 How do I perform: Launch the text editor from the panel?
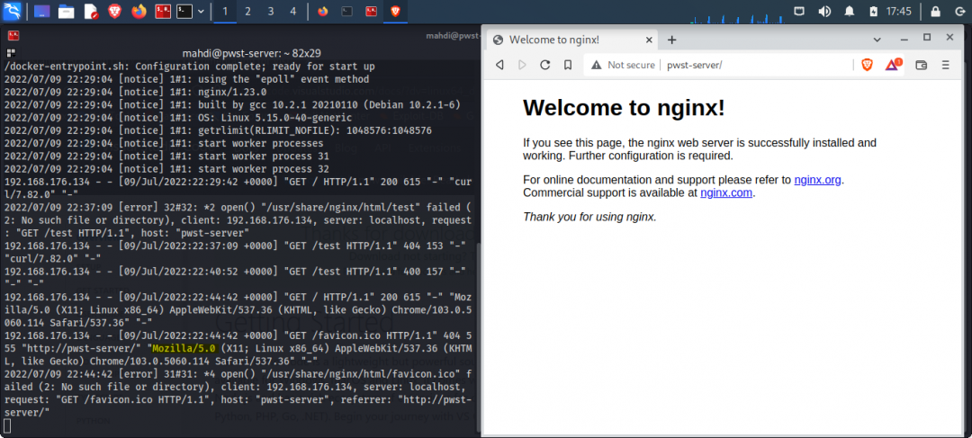click(x=91, y=11)
